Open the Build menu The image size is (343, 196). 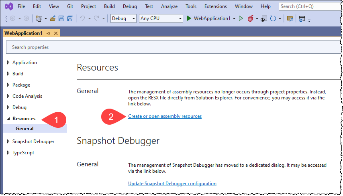tap(109, 6)
